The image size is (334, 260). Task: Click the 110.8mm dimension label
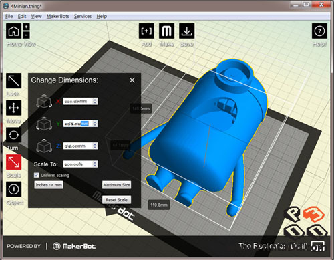(159, 205)
